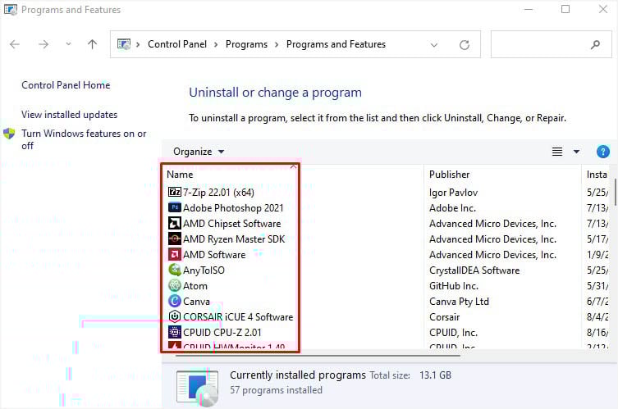
Task: Click the GitHub Inc. publisher cell
Action: [x=454, y=286]
